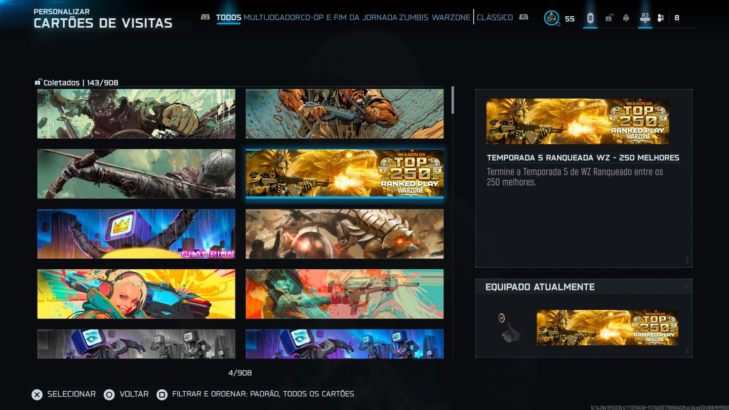Open Filtrar e Ordenar options
This screenshot has width=729, height=410.
(x=263, y=394)
